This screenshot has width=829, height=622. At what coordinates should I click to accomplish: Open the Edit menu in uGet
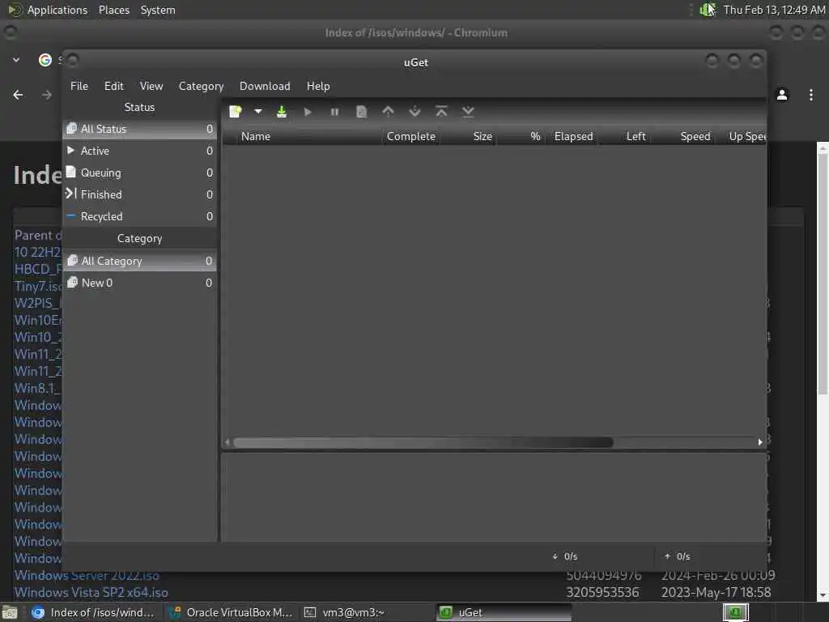[x=113, y=86]
